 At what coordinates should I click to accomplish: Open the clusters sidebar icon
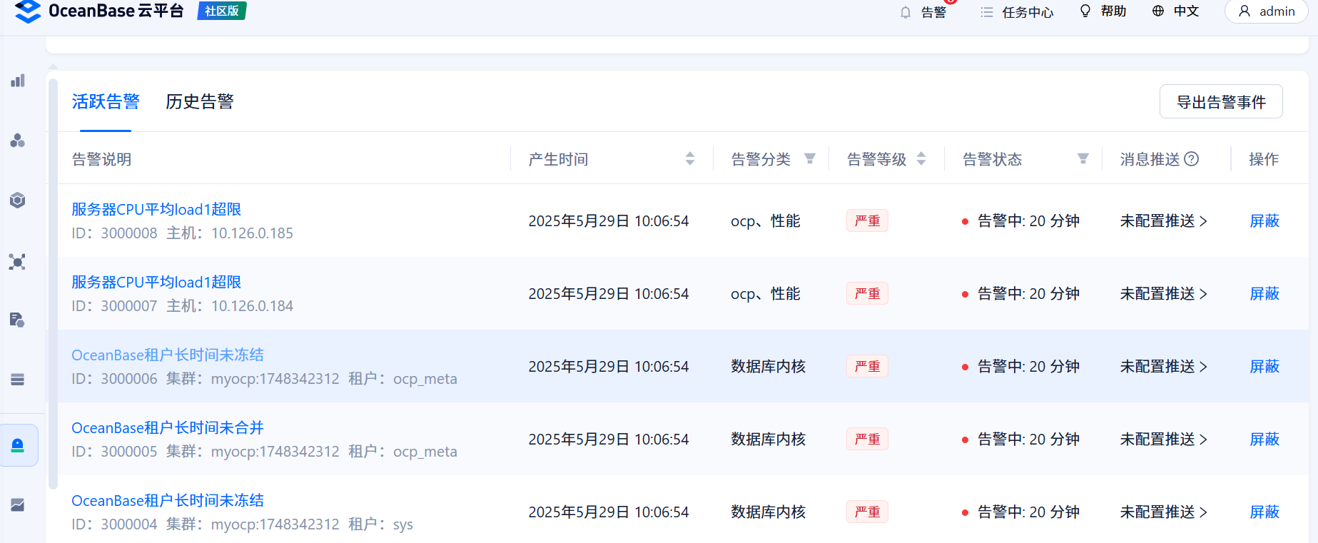[18, 141]
